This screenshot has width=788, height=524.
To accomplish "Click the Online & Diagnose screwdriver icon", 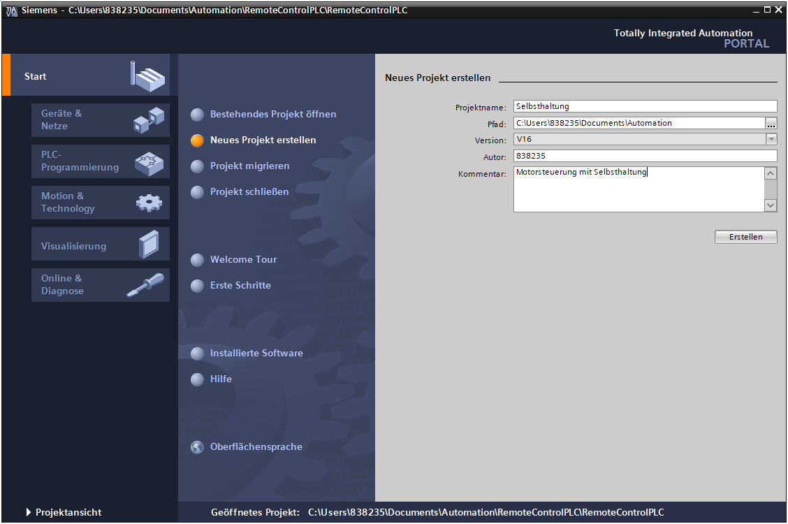I will (x=145, y=285).
